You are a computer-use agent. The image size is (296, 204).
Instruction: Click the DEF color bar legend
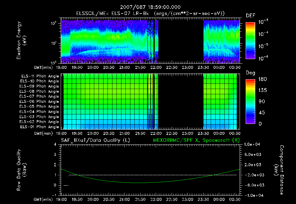pyautogui.click(x=250, y=41)
